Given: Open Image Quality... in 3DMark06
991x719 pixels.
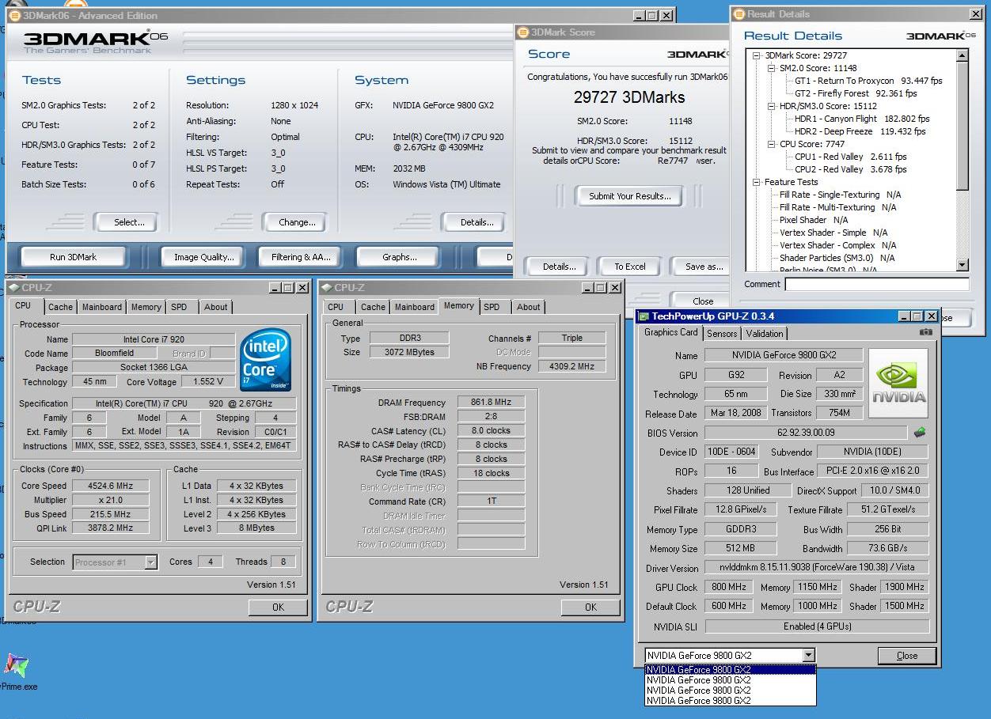Looking at the screenshot, I should (204, 257).
